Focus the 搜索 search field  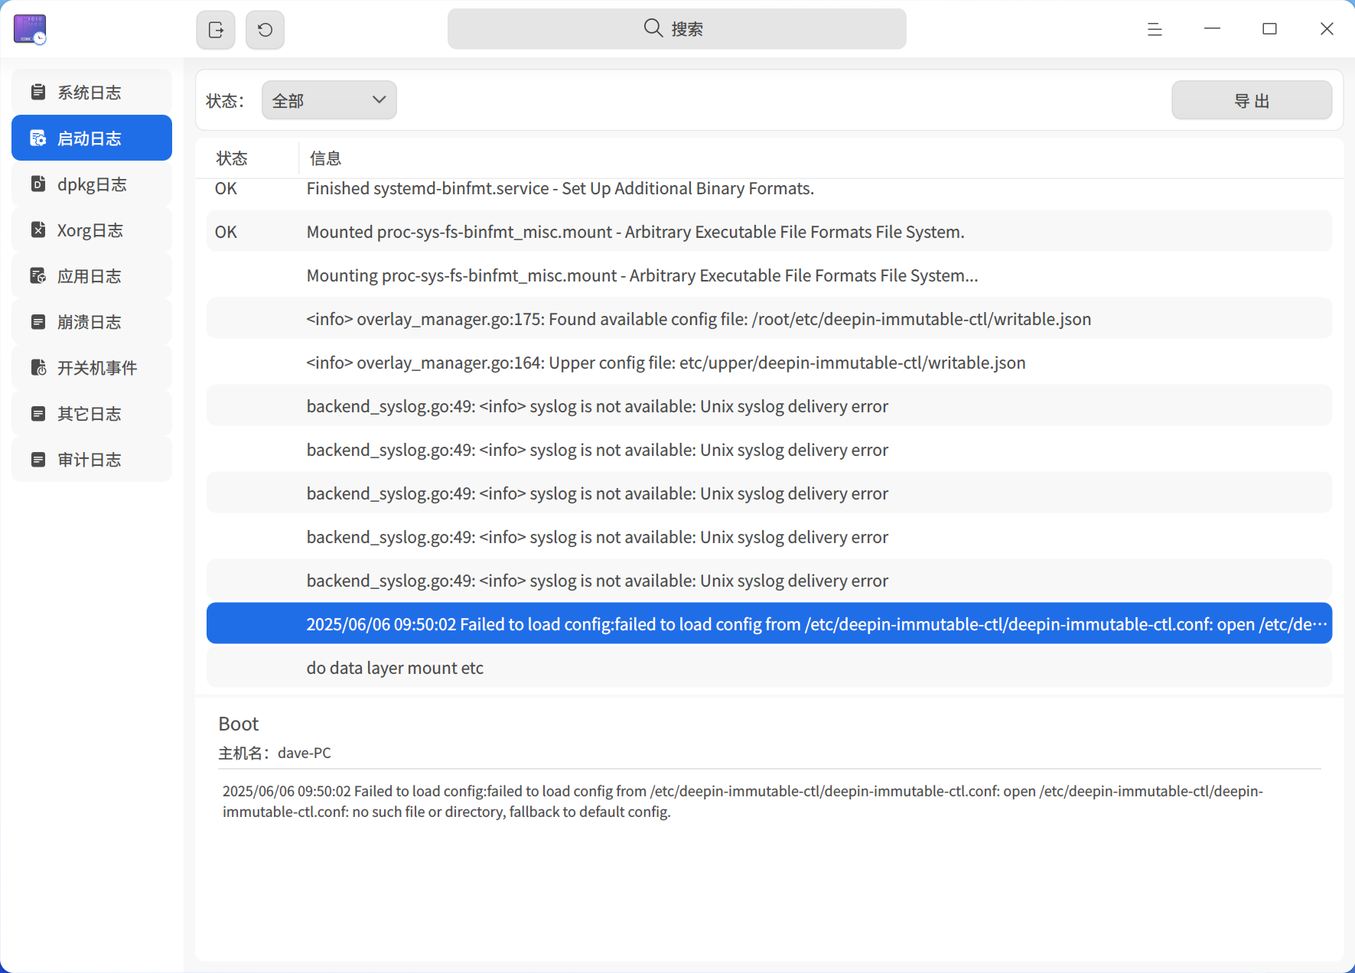(x=677, y=29)
